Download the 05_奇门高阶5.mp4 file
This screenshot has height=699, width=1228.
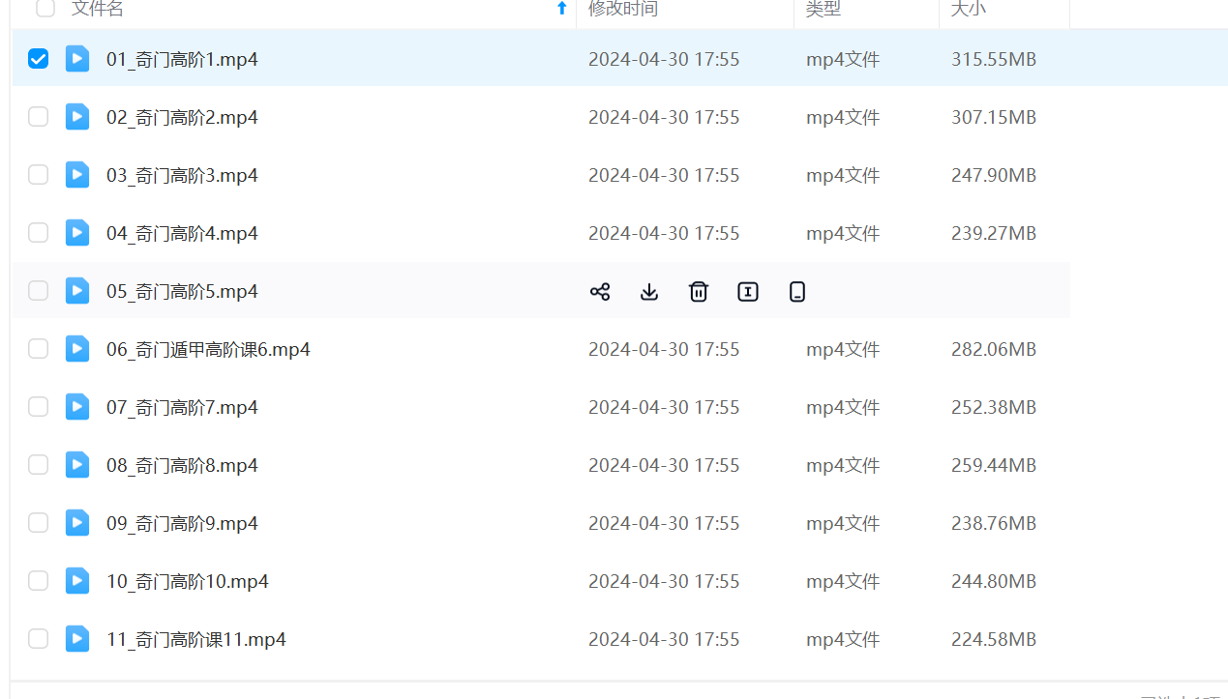coord(649,292)
